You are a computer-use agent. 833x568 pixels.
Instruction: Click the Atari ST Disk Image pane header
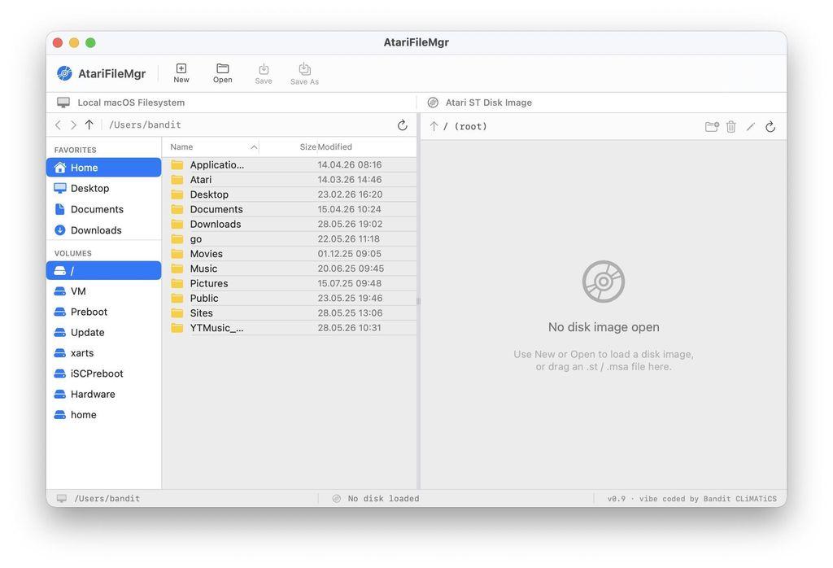489,103
